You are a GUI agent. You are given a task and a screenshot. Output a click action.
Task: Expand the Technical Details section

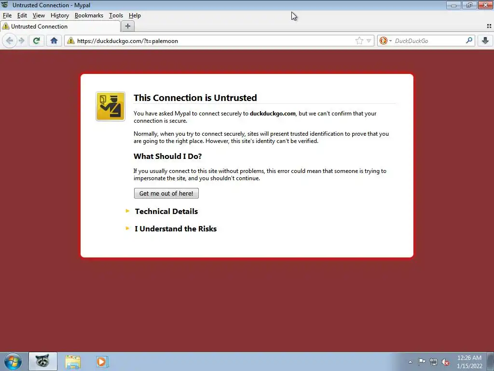click(166, 212)
